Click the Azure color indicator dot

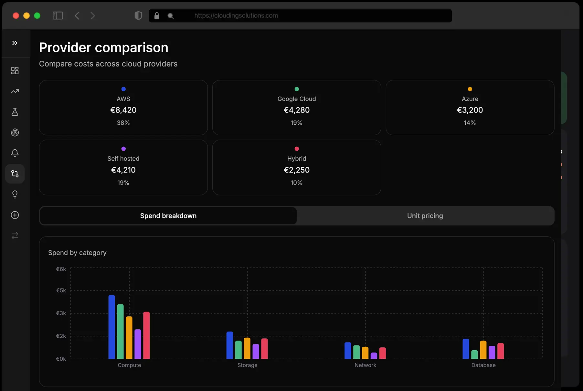tap(470, 89)
